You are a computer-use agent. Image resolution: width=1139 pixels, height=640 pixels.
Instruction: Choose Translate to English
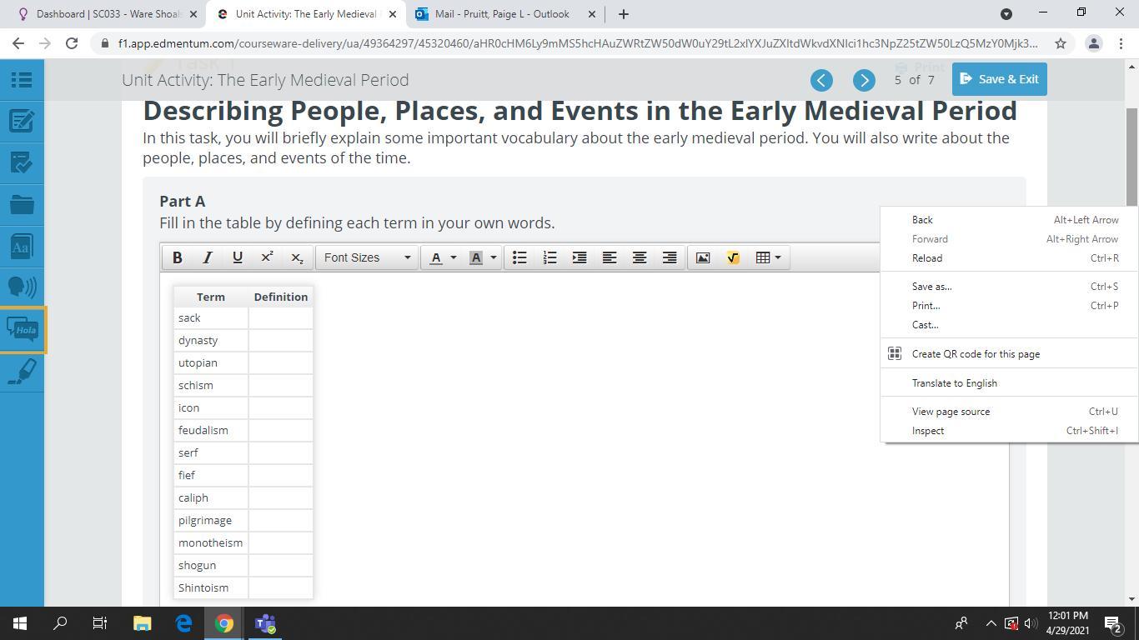pos(1010,383)
